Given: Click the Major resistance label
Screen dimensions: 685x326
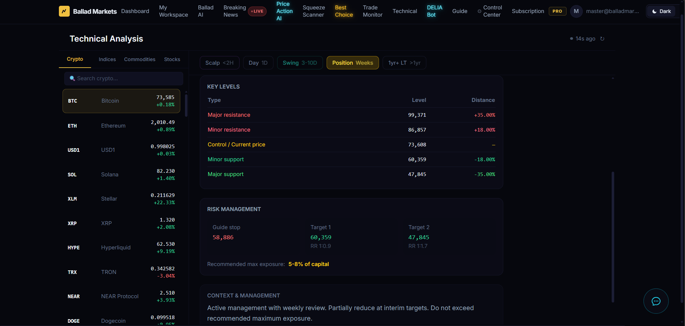Looking at the screenshot, I should point(229,115).
